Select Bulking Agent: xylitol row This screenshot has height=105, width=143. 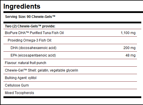click(x=70, y=78)
